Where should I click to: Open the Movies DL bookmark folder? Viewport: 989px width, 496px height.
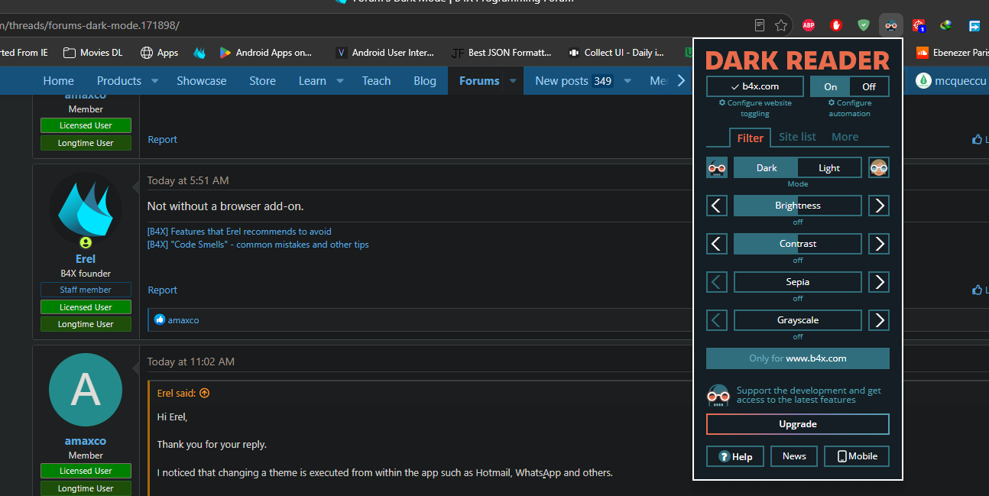92,53
